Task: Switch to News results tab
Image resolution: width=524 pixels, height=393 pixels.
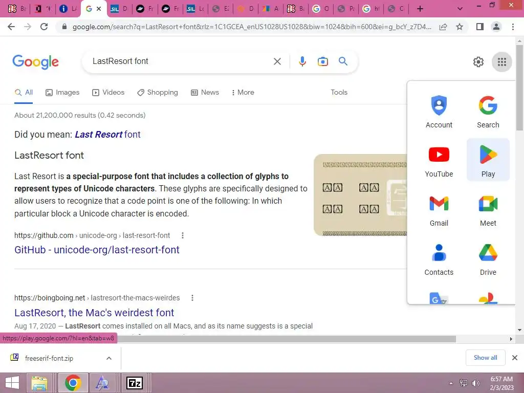Action: coord(205,93)
